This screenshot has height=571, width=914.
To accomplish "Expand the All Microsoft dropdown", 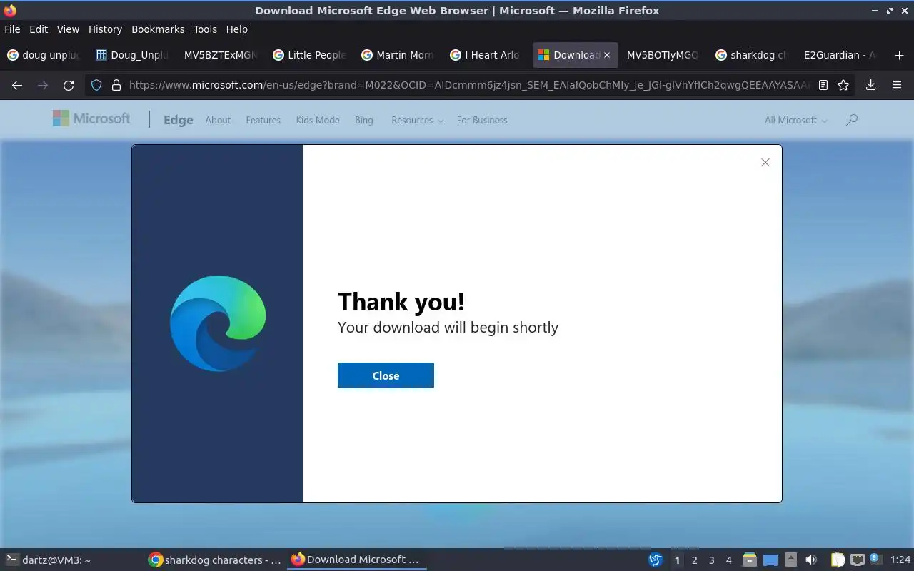I will pyautogui.click(x=796, y=120).
